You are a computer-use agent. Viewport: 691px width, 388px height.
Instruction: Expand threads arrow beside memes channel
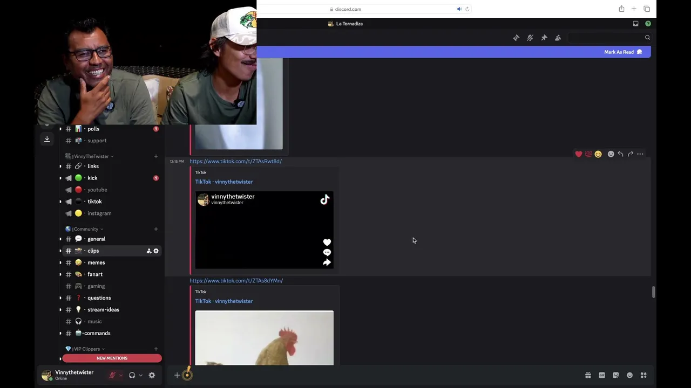[x=60, y=262]
